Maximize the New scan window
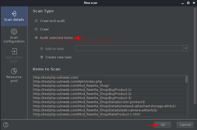The width and height of the screenshot is (197, 130). [188, 3]
